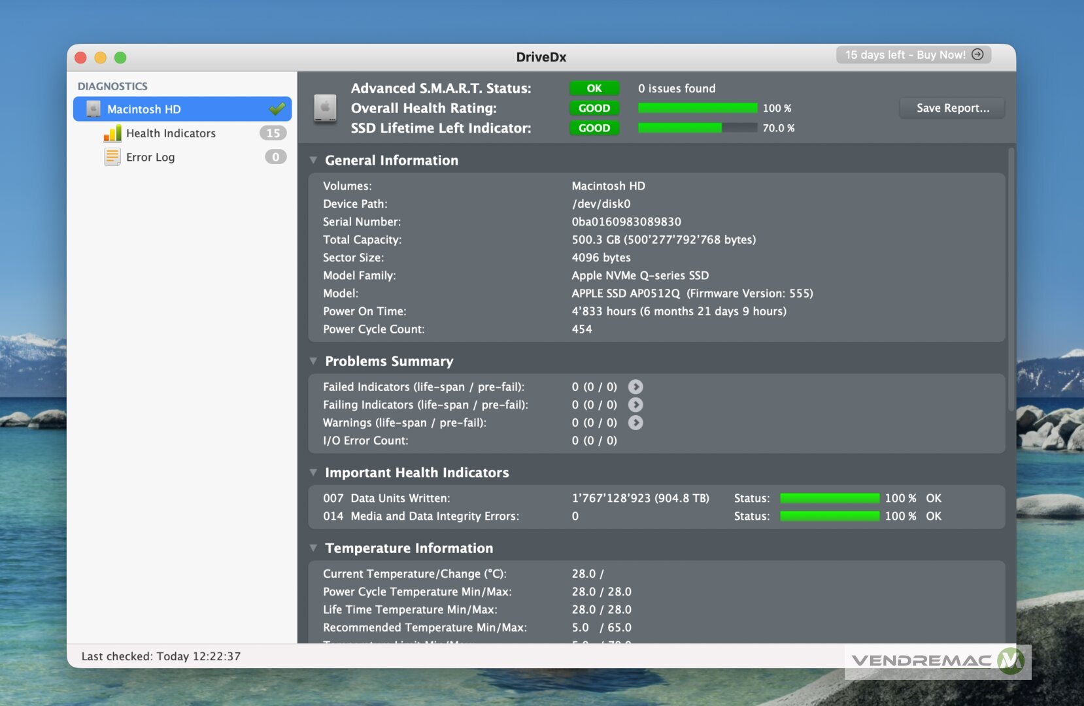The width and height of the screenshot is (1084, 706).
Task: Click the green checkmark on Macintosh HD
Action: 277,109
